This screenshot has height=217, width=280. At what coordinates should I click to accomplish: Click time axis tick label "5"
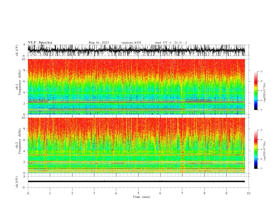coord(138,193)
